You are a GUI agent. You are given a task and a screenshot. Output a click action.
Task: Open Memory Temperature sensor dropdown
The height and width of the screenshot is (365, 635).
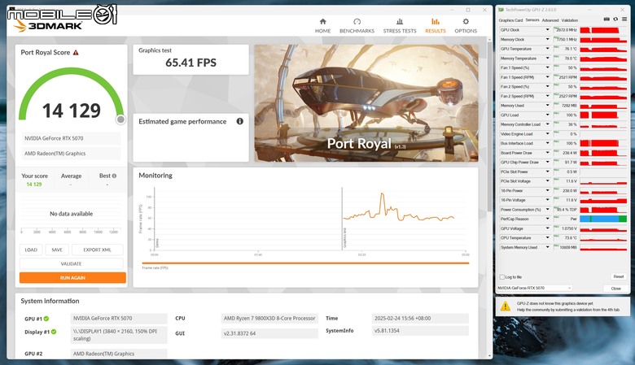[548, 59]
